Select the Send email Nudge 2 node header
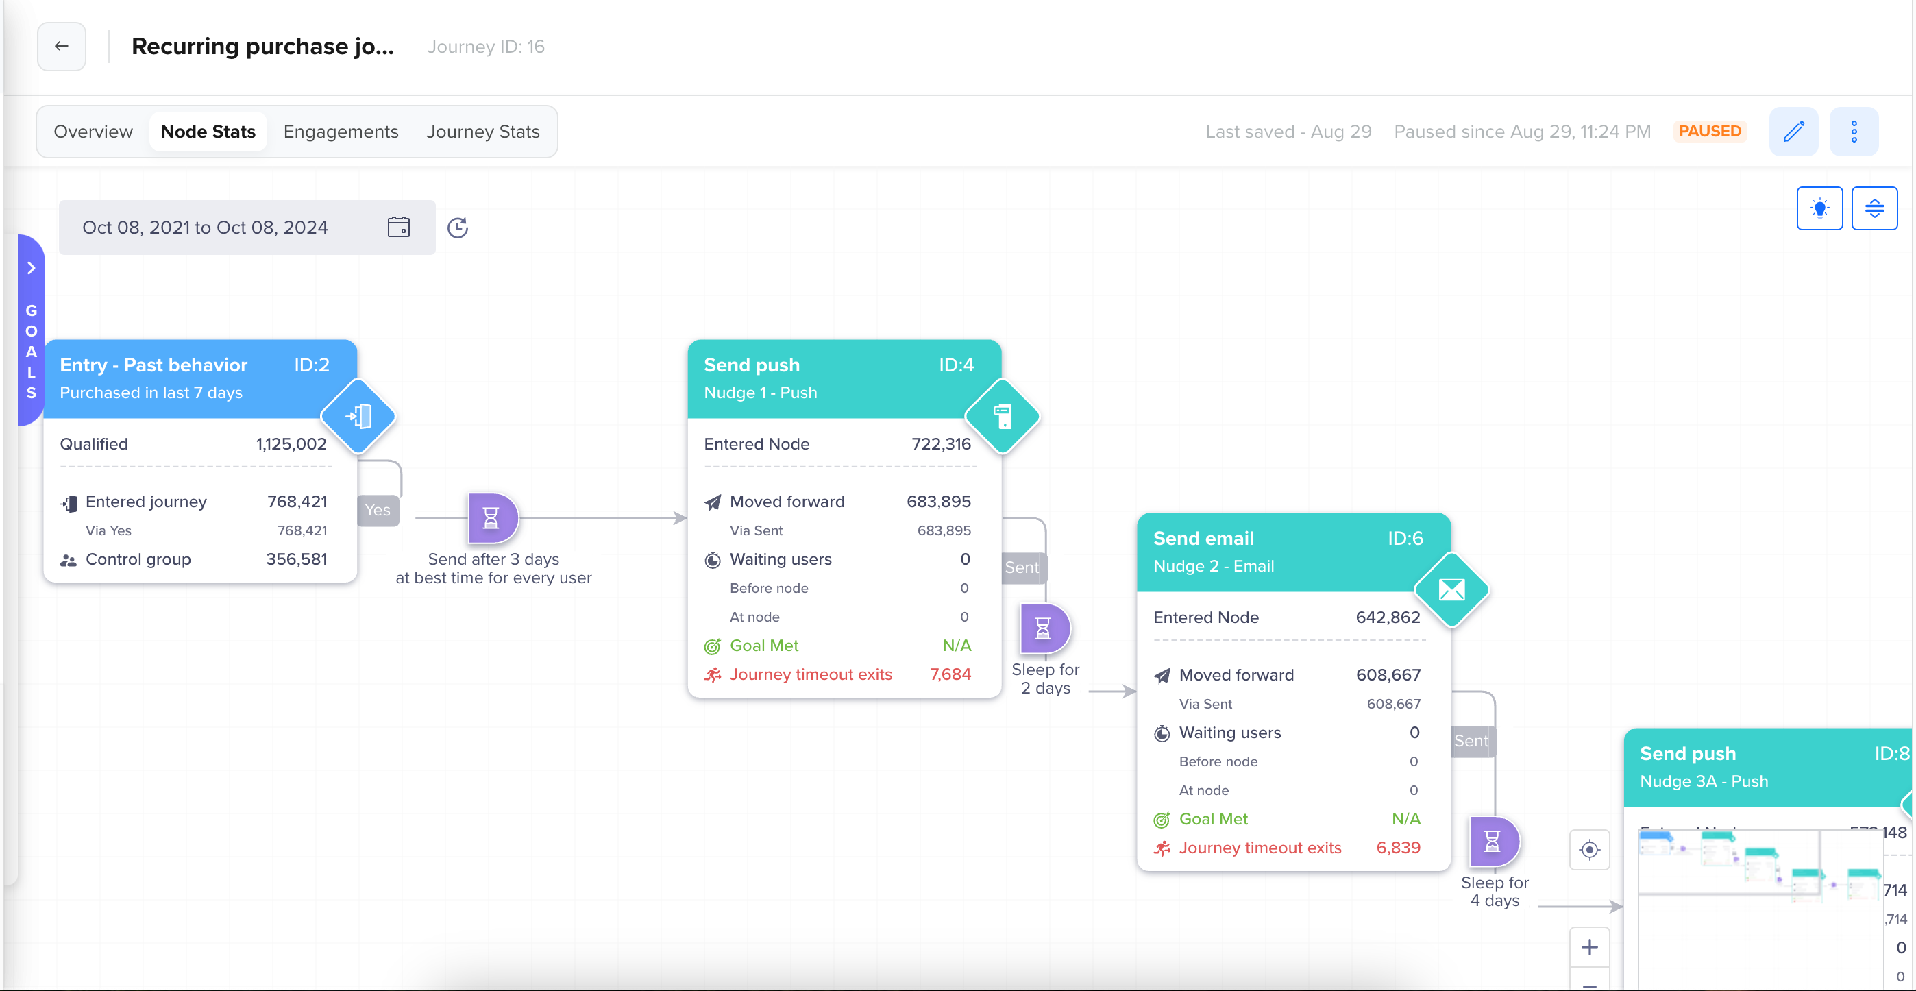This screenshot has width=1916, height=991. point(1294,552)
